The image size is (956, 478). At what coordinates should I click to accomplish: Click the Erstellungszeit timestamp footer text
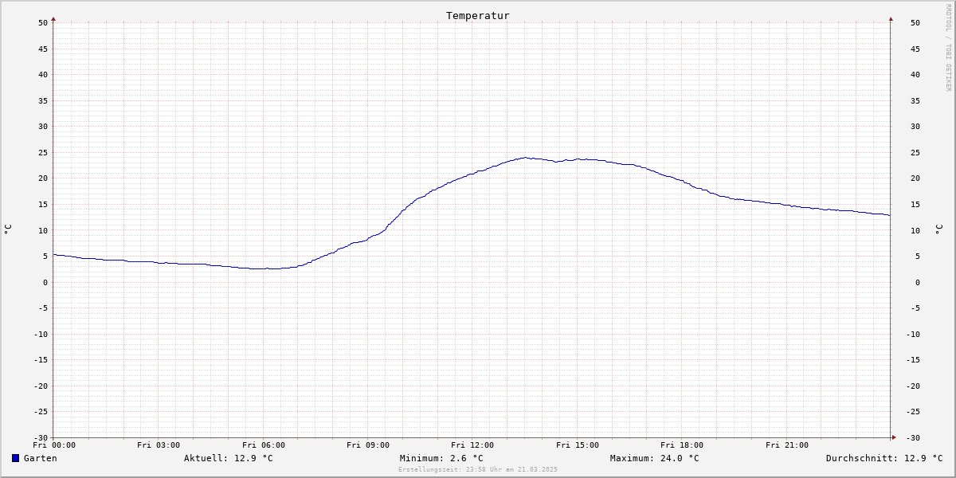click(x=478, y=469)
